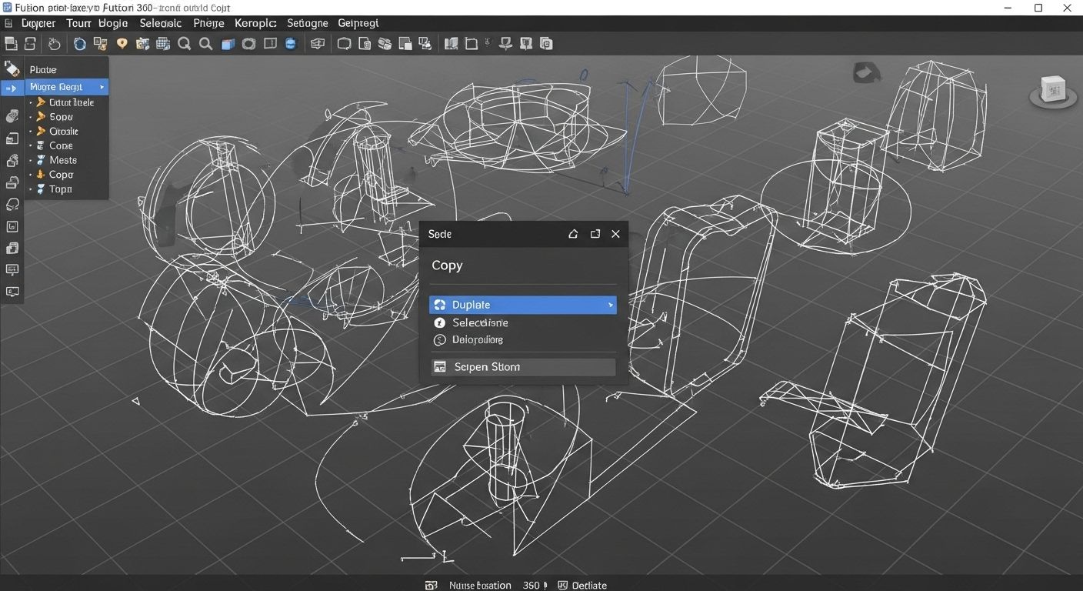Open the Setiogne menu in menu bar

[x=307, y=23]
